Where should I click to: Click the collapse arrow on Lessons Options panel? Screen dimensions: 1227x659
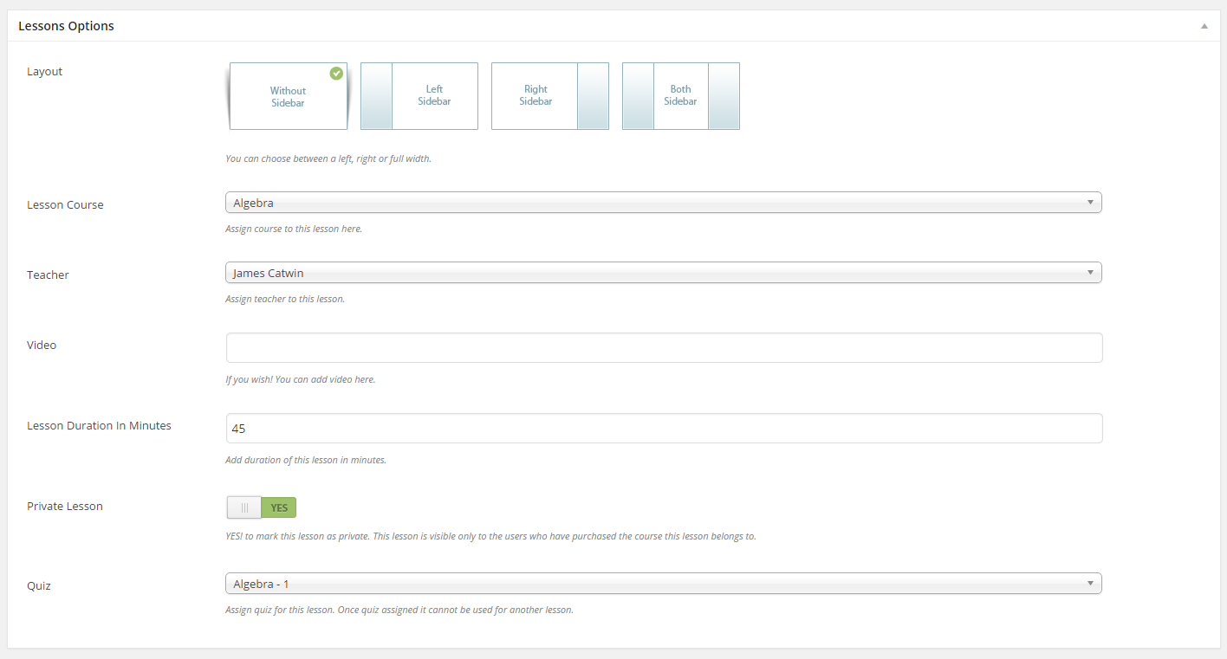pyautogui.click(x=1204, y=26)
